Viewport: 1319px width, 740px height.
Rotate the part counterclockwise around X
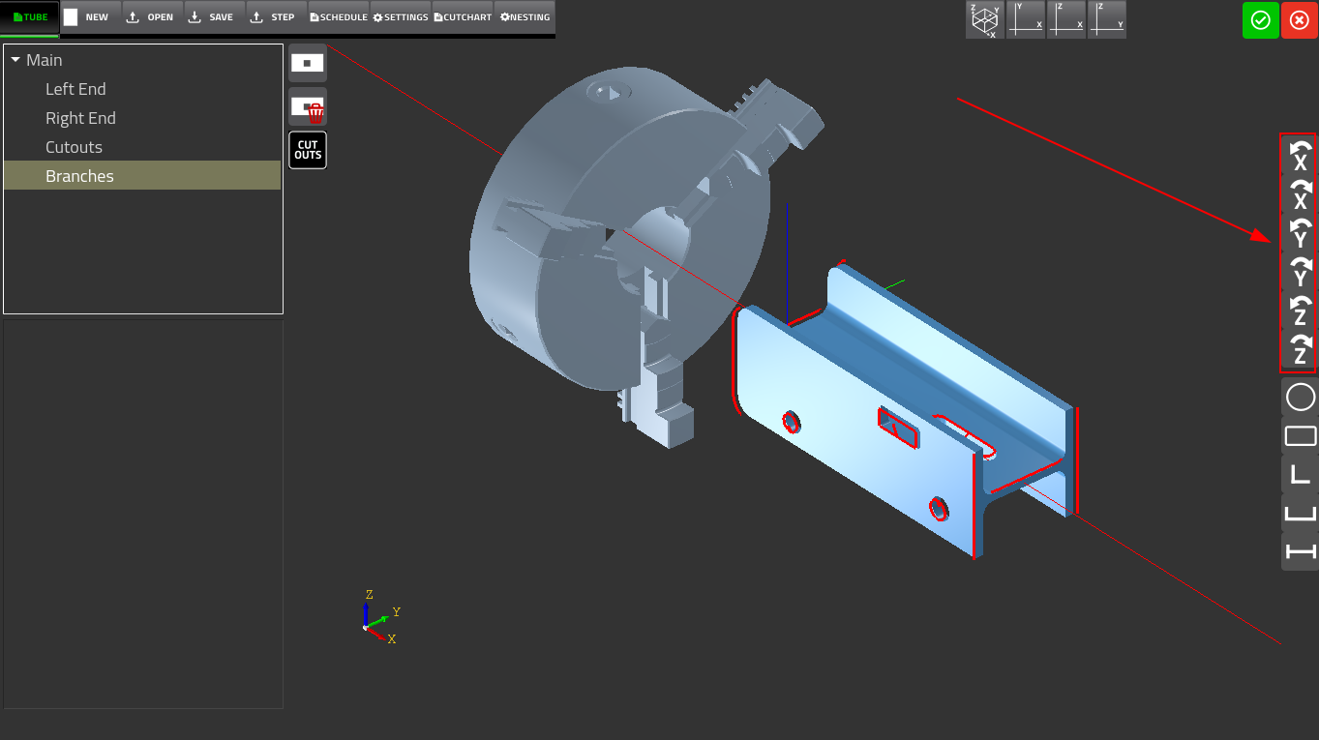pyautogui.click(x=1300, y=157)
